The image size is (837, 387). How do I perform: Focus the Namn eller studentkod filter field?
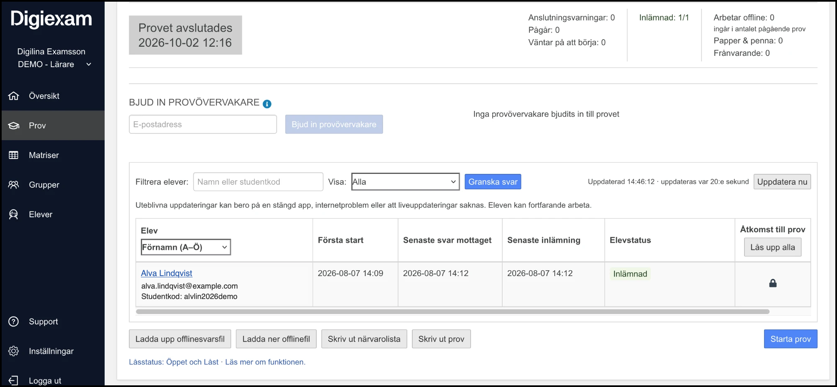pos(258,182)
